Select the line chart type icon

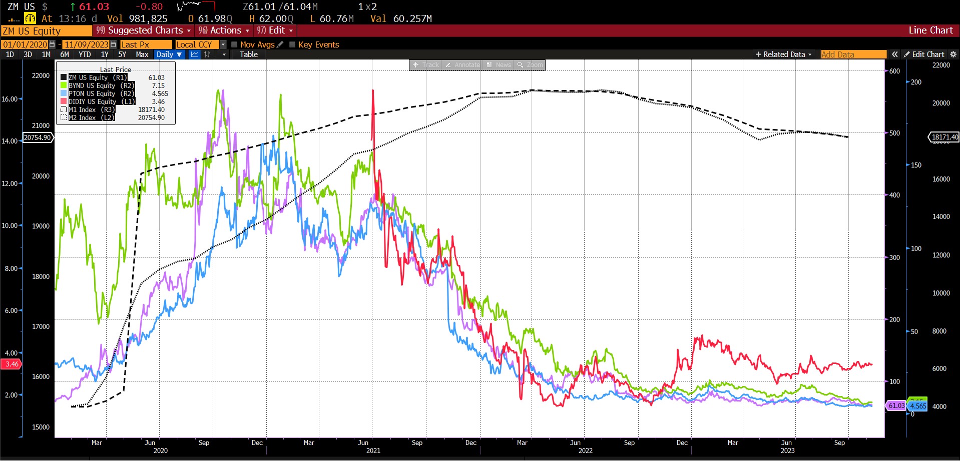pos(195,54)
